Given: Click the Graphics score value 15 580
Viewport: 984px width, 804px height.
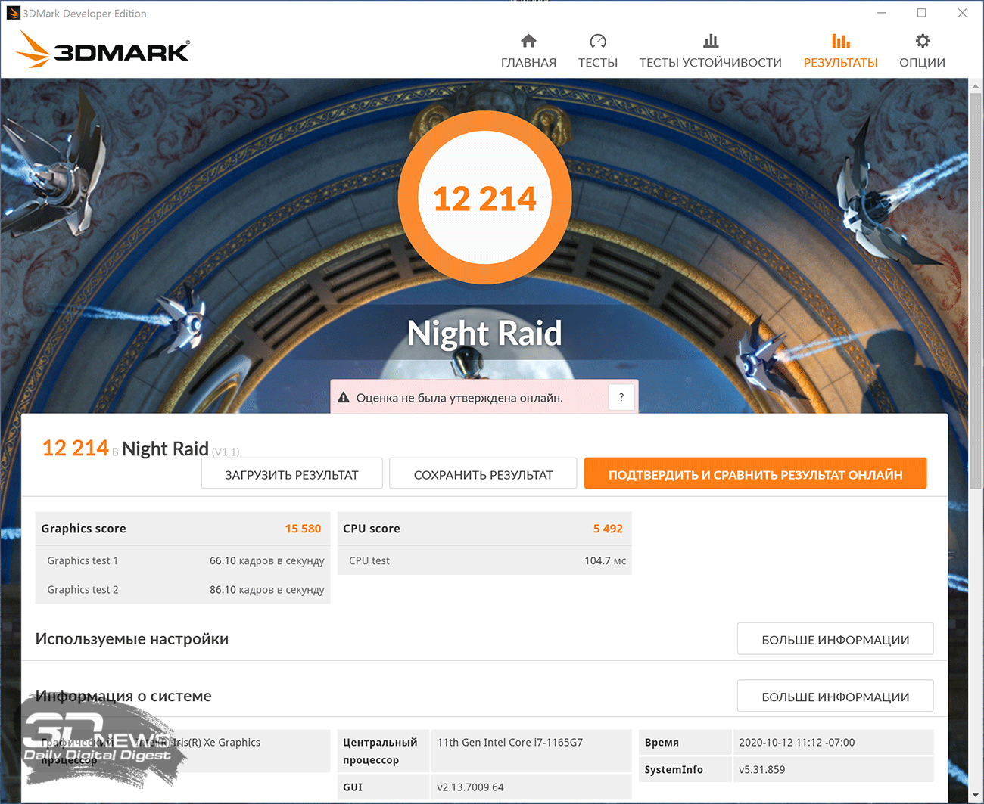Looking at the screenshot, I should (303, 529).
